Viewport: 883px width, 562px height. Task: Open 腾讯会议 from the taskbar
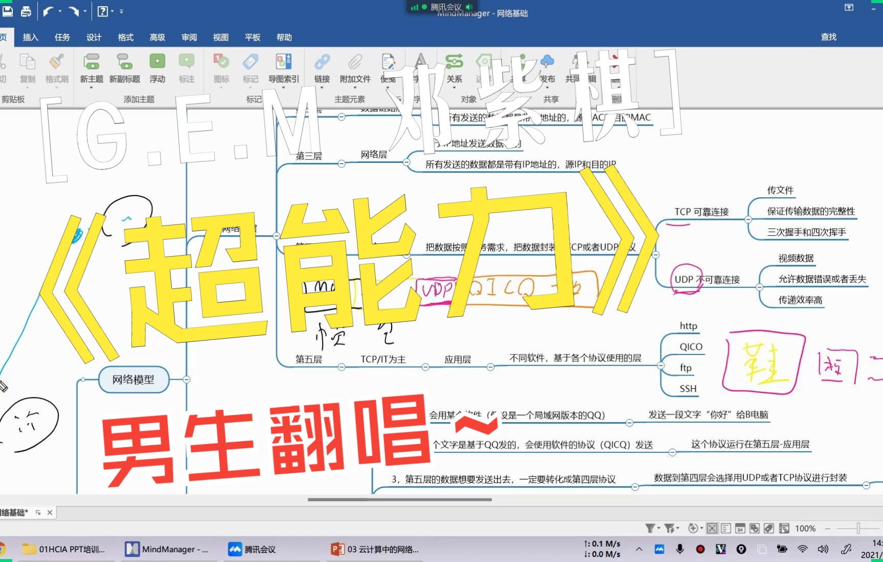[252, 549]
